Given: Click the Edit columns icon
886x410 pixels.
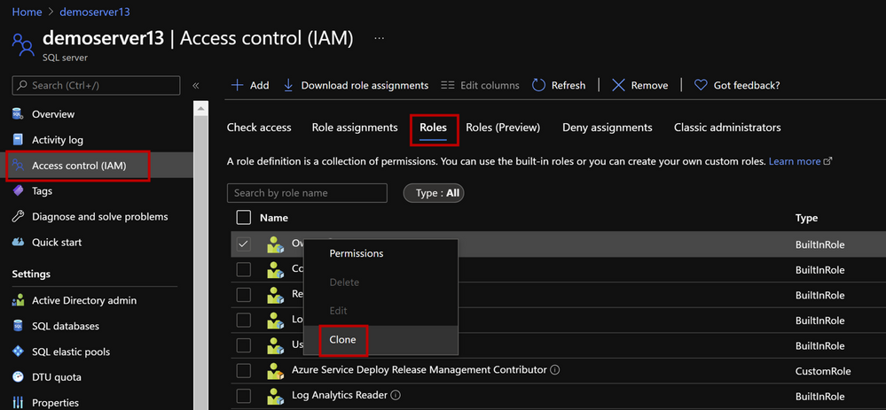Looking at the screenshot, I should pyautogui.click(x=448, y=85).
